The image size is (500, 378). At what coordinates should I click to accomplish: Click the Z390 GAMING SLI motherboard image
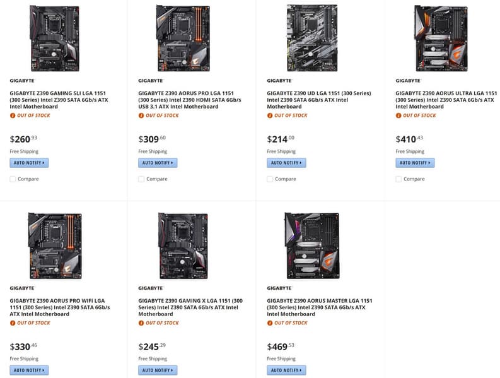(54, 38)
